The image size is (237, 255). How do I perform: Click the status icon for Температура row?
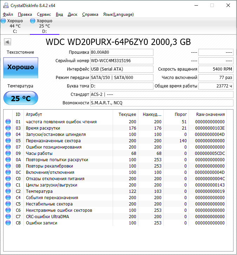pos(8,191)
